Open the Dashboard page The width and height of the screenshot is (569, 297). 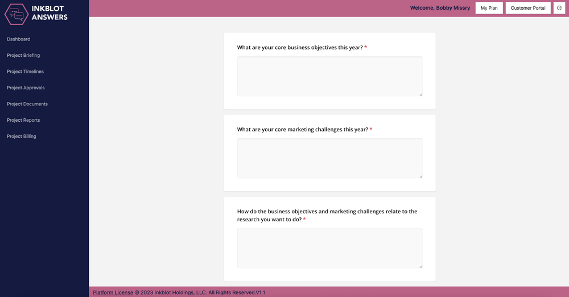click(18, 39)
